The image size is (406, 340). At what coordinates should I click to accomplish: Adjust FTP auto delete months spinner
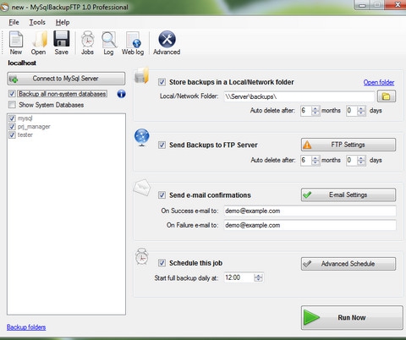coord(315,160)
